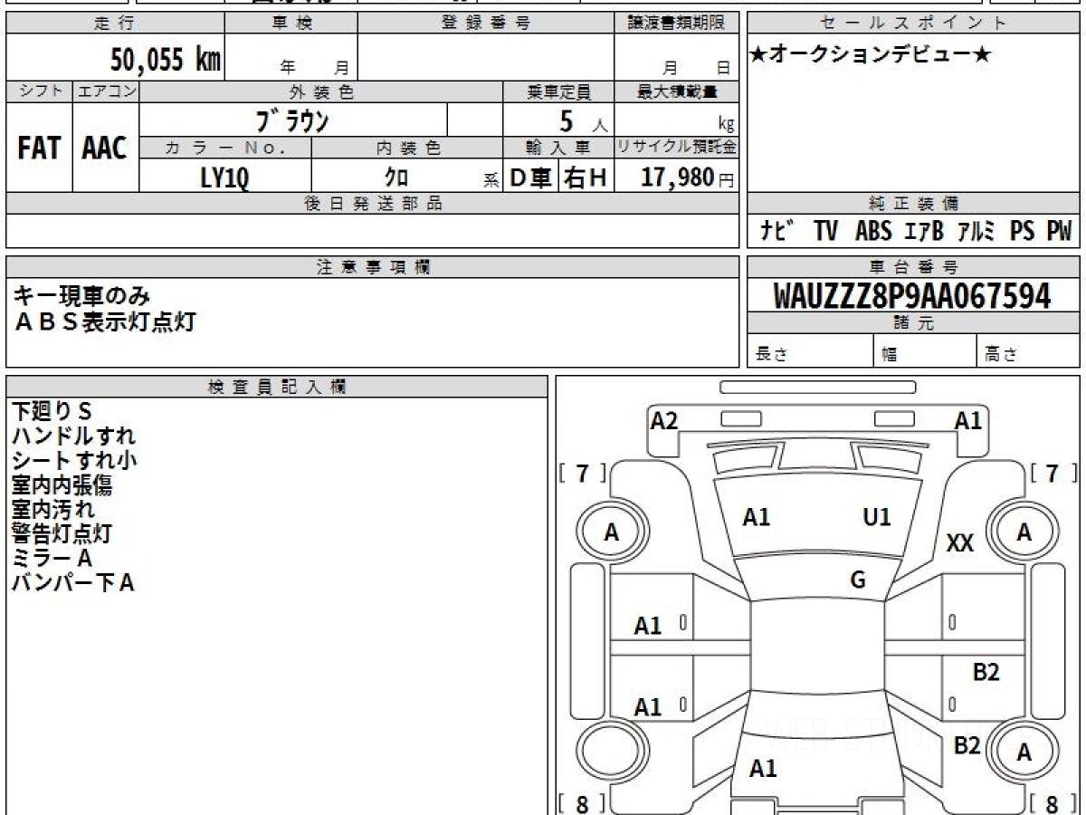Click the 純正装備 header
Viewport: 1086px width, 815px height.
point(913,203)
